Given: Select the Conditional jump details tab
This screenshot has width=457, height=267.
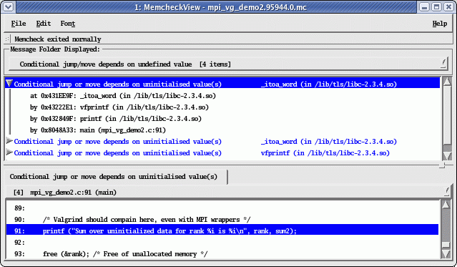Looking at the screenshot, I should 116,177.
